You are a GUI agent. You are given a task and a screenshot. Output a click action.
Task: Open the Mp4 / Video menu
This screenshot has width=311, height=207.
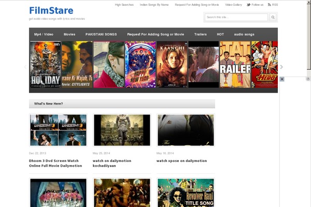pyautogui.click(x=44, y=34)
